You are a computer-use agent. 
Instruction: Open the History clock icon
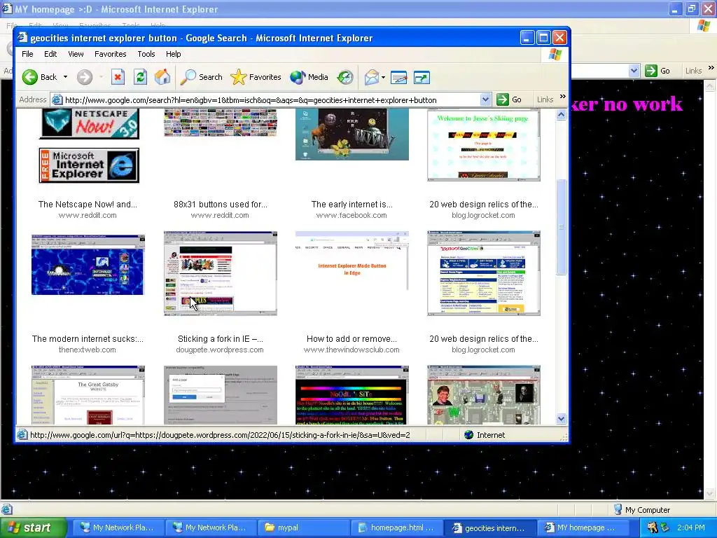pos(345,77)
